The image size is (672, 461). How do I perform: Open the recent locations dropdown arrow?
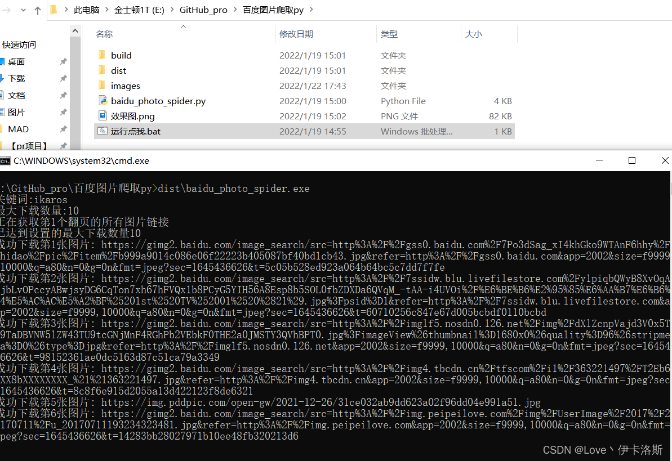(x=23, y=10)
